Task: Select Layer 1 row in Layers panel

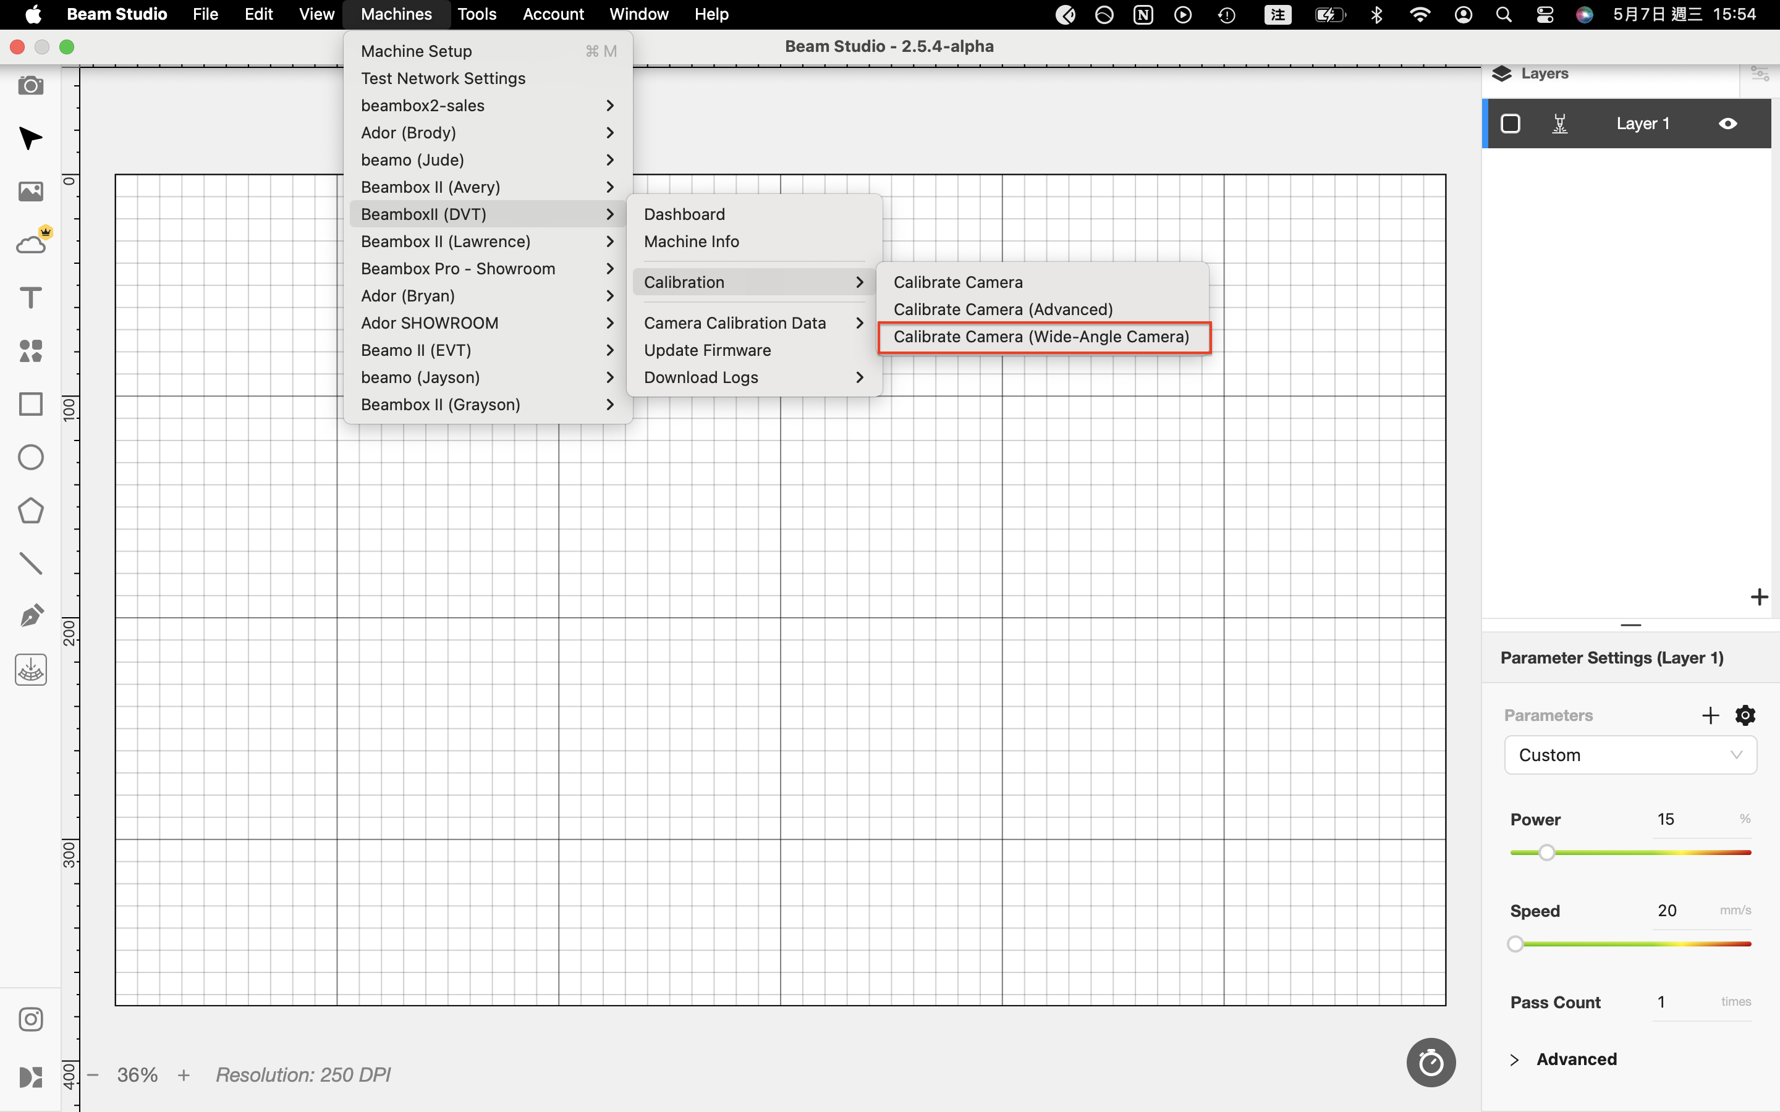Action: [1626, 124]
